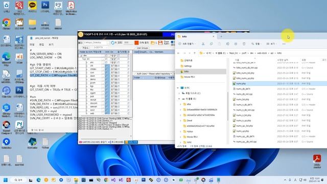Toggle SVN On checkbox for web row
327x184 pixels.
click(x=106, y=113)
